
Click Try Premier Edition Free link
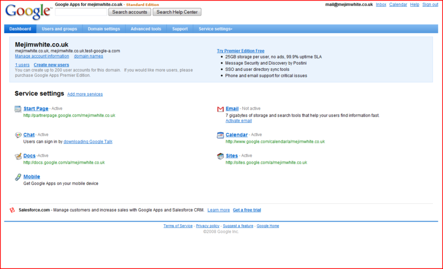[240, 51]
